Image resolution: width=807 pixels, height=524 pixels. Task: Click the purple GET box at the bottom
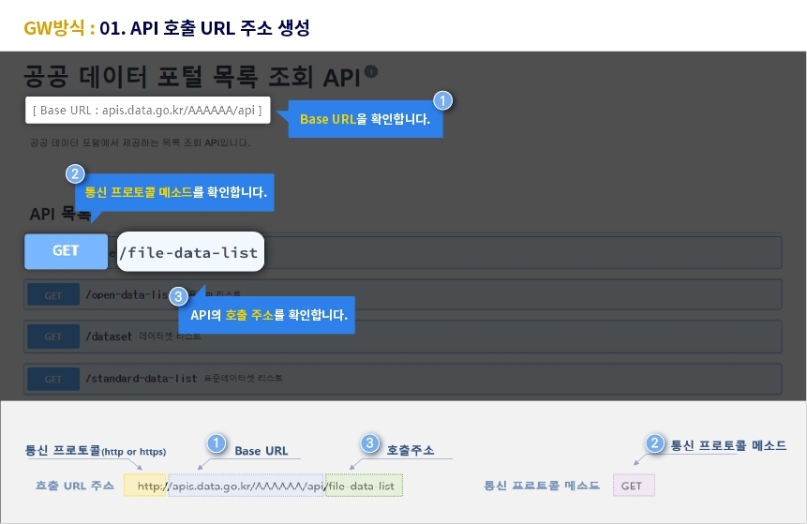634,486
